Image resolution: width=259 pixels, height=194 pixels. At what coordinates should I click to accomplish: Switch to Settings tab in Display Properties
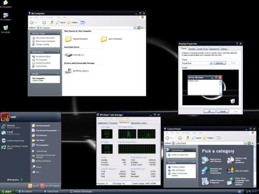pos(224,49)
